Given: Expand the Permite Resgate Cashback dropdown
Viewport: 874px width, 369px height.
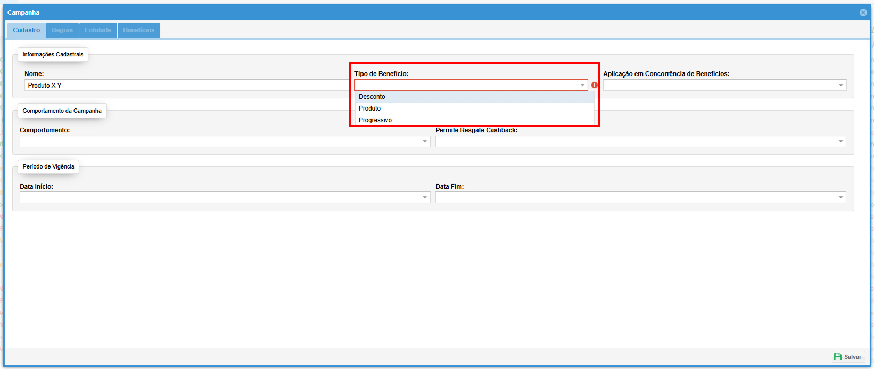Looking at the screenshot, I should [x=841, y=141].
